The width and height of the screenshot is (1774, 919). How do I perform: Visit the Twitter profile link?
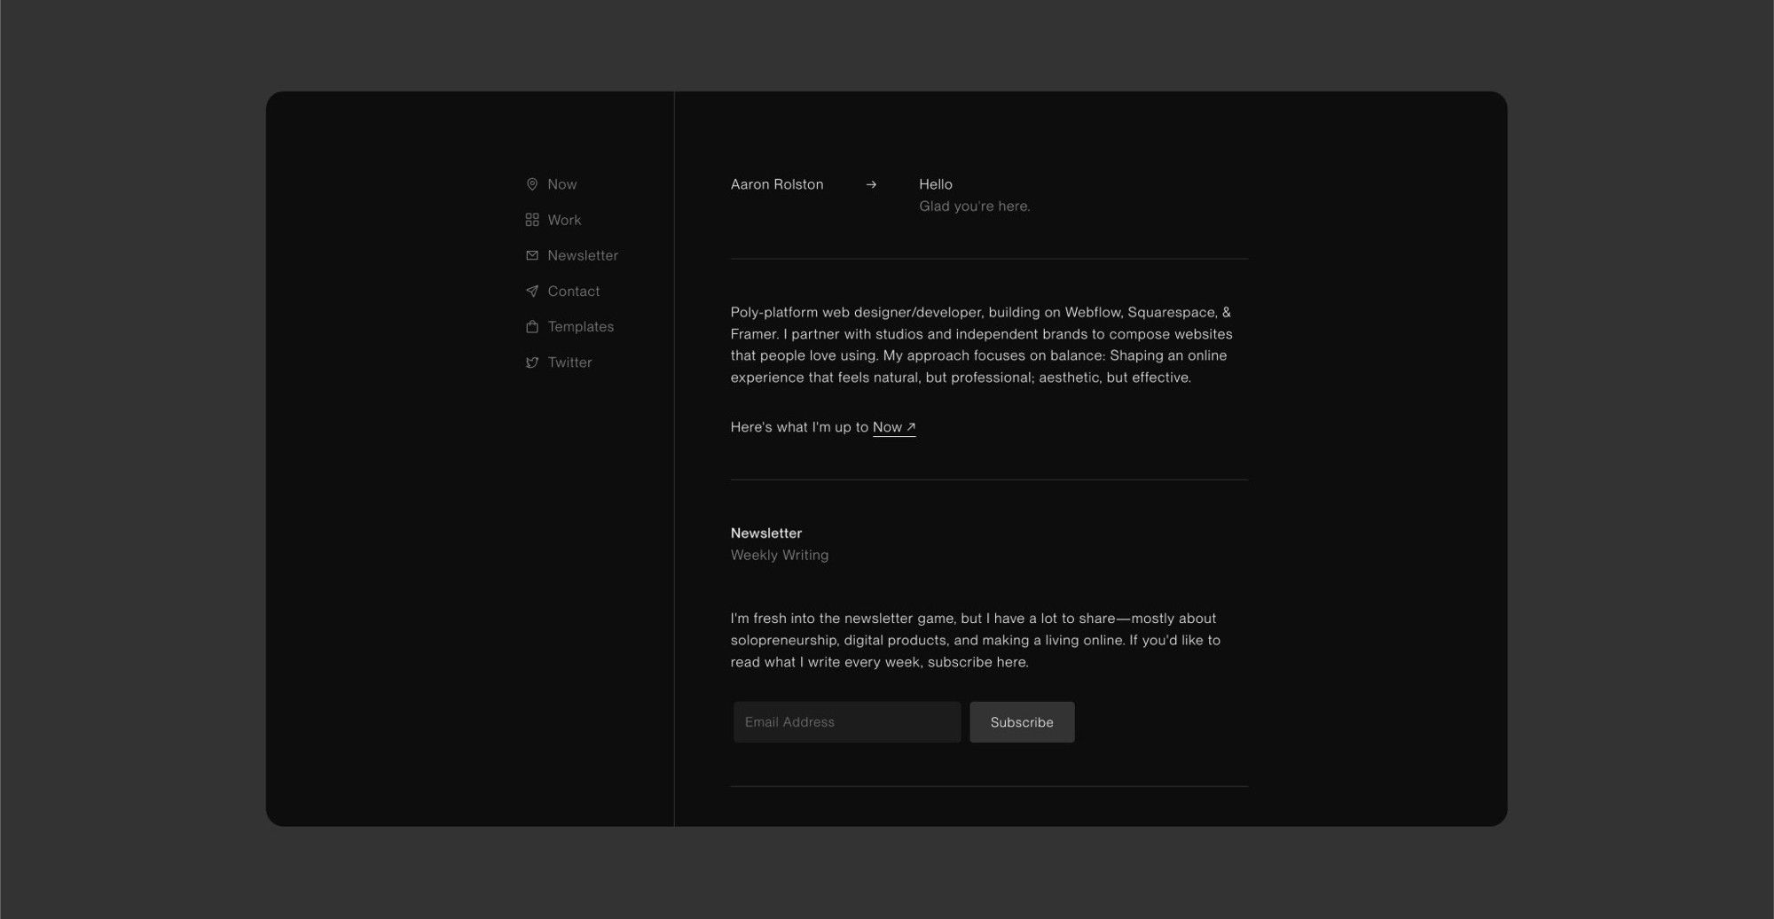[569, 362]
